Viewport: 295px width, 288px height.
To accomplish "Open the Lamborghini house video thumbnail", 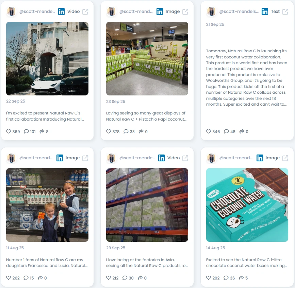I will click(47, 58).
